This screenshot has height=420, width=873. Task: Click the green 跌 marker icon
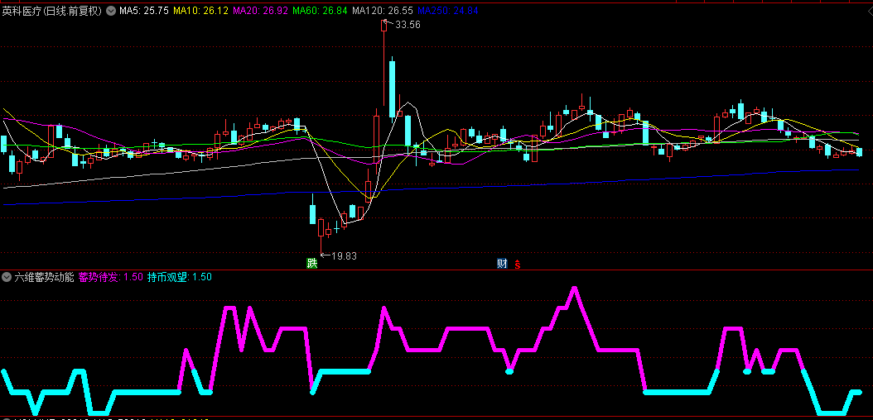tap(311, 264)
